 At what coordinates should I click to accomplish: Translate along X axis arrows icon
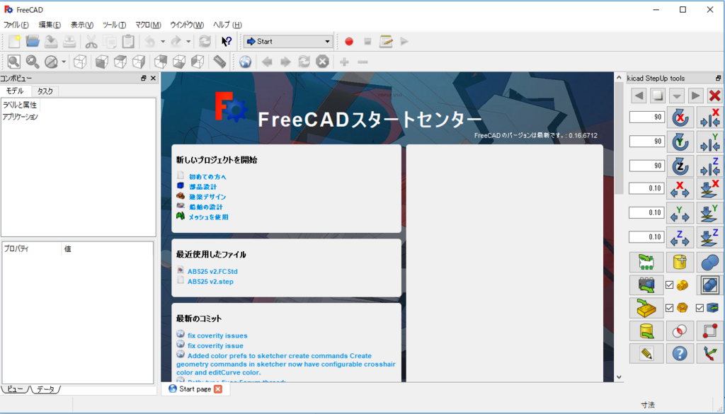(x=680, y=188)
